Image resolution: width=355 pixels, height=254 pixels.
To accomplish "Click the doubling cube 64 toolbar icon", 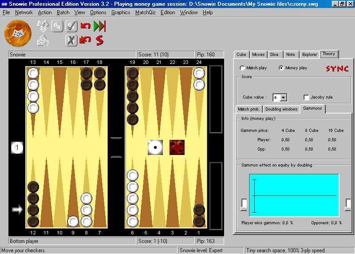I will [x=57, y=26].
